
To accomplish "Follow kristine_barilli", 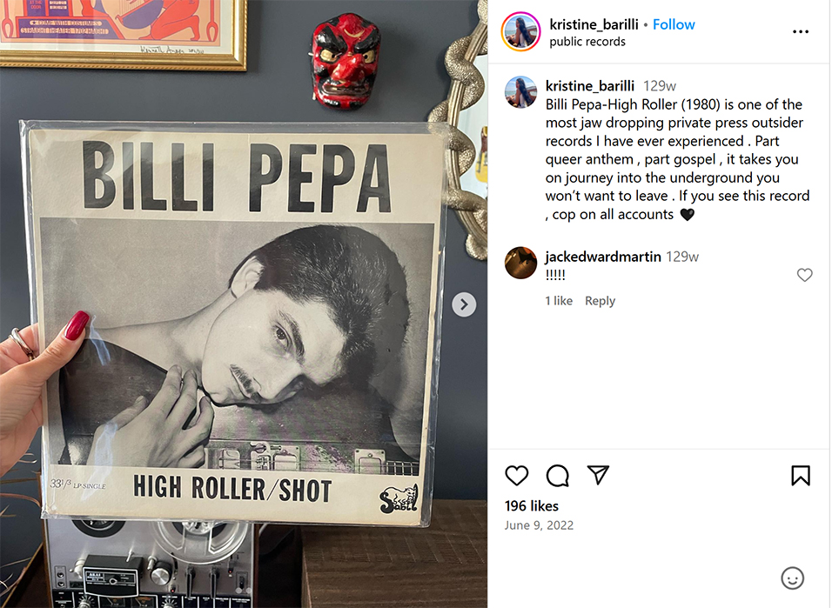I will click(x=674, y=24).
